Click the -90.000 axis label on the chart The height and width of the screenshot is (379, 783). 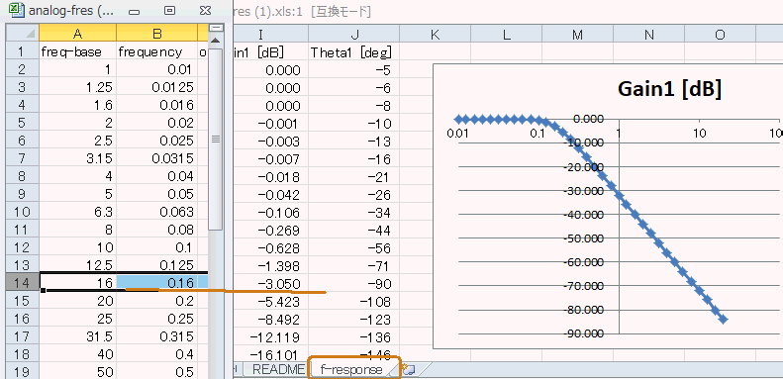583,333
